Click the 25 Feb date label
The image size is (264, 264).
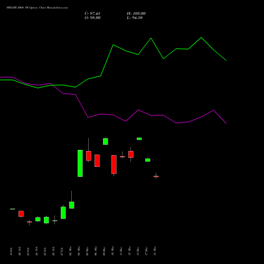pos(45,251)
